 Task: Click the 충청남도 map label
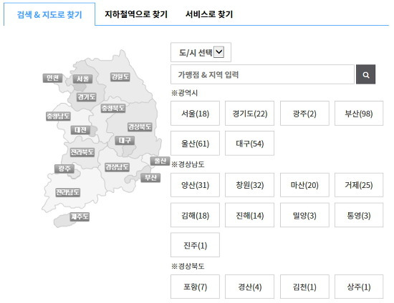point(58,116)
